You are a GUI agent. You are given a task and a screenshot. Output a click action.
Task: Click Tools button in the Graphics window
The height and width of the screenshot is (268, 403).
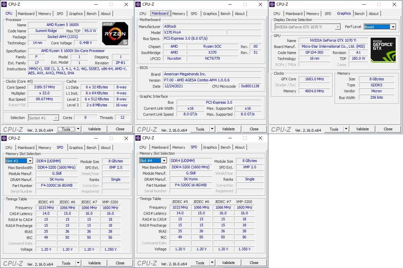pyautogui.click(x=334, y=129)
